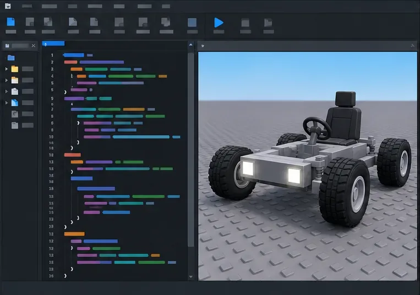Select the gray script icon below the blue cube
This screenshot has height=295, width=420.
tap(15, 114)
